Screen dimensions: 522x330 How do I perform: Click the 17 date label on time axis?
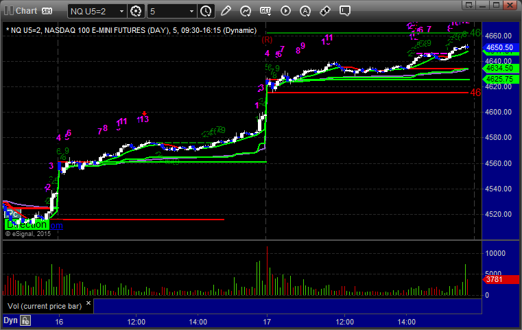coord(267,322)
